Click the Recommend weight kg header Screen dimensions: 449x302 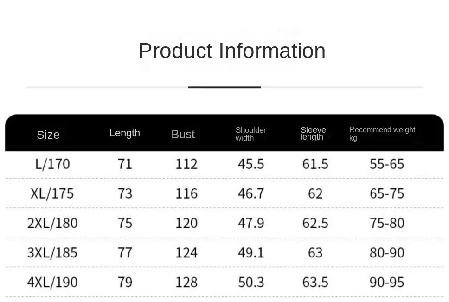(x=382, y=134)
